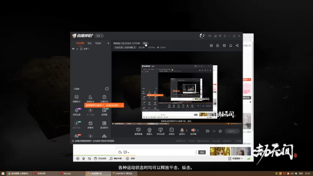Edit the game category tag with pencil
The width and height of the screenshot is (313, 176).
click(135, 47)
